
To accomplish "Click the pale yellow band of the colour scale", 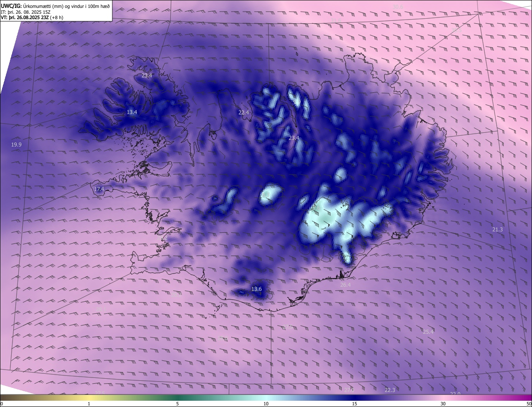I will point(89,397).
